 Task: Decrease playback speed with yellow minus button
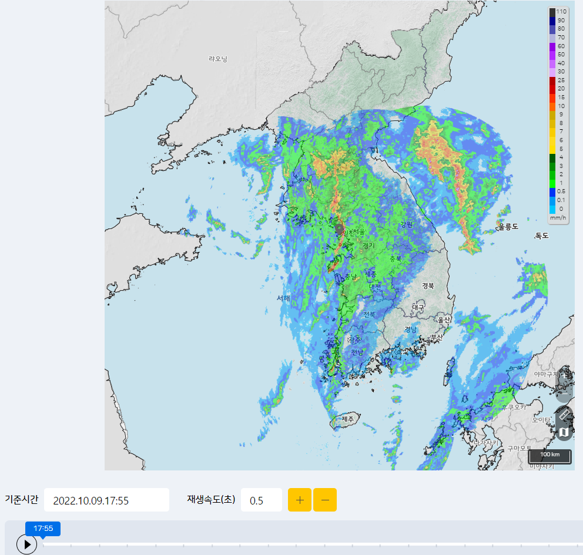coord(325,500)
